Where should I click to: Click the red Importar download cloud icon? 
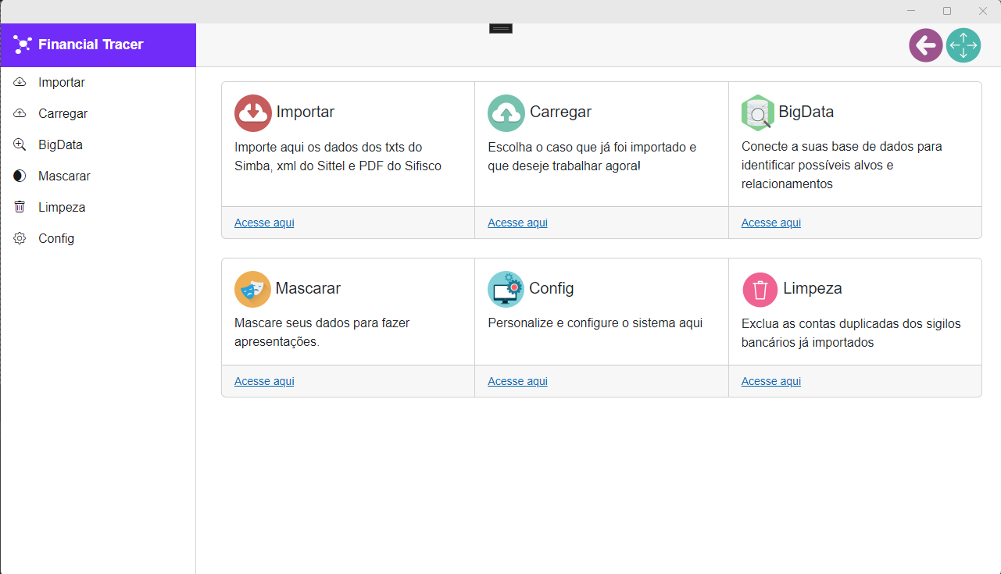(252, 113)
